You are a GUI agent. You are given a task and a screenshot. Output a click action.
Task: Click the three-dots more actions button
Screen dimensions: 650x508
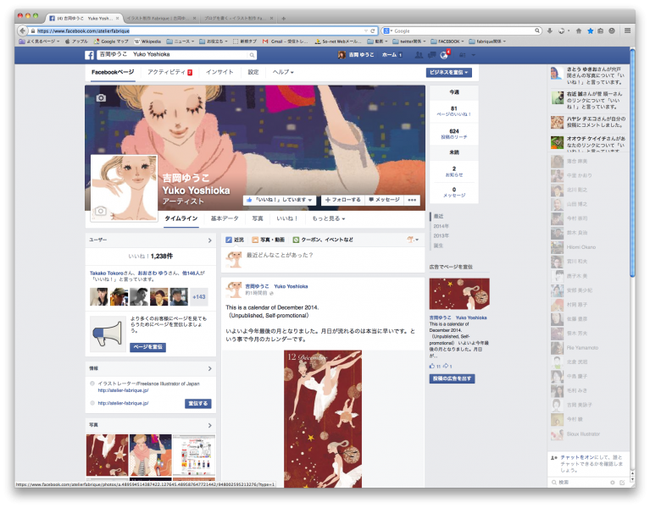[412, 200]
